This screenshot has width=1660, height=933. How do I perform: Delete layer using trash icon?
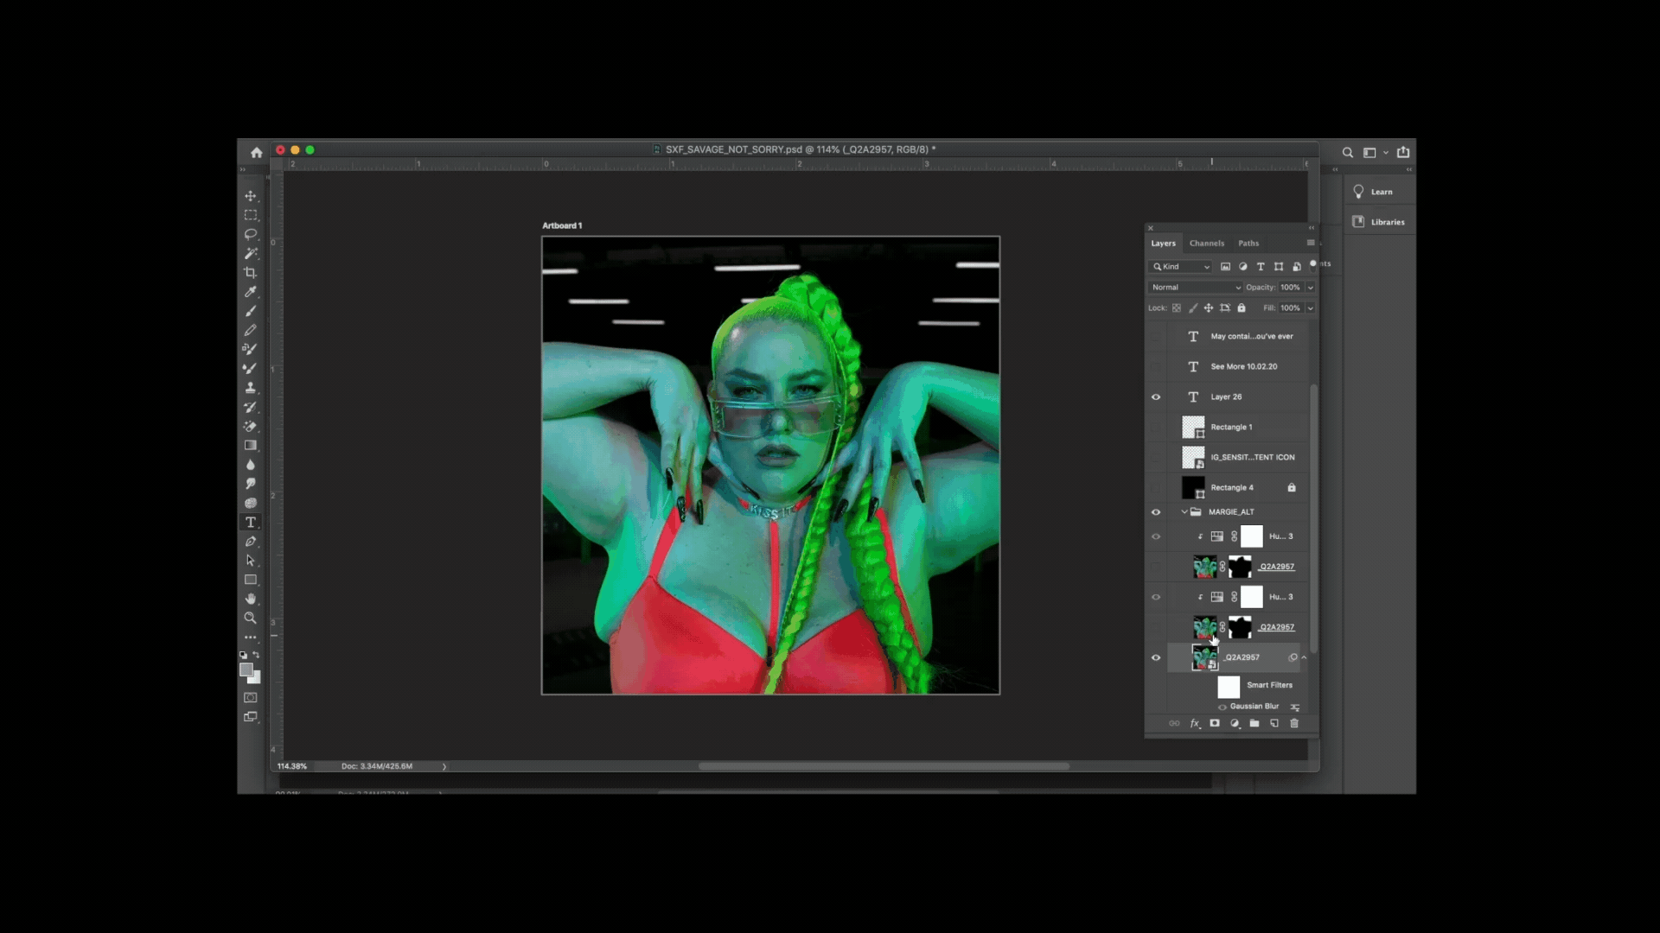coord(1294,723)
